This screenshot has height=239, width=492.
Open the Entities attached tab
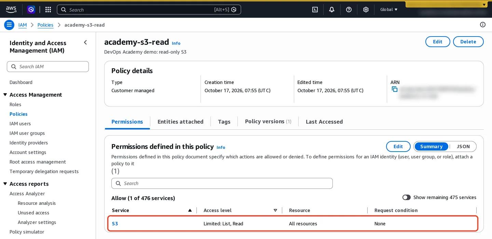180,122
